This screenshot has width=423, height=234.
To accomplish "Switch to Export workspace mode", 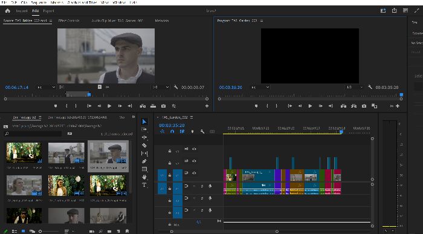I will point(48,11).
